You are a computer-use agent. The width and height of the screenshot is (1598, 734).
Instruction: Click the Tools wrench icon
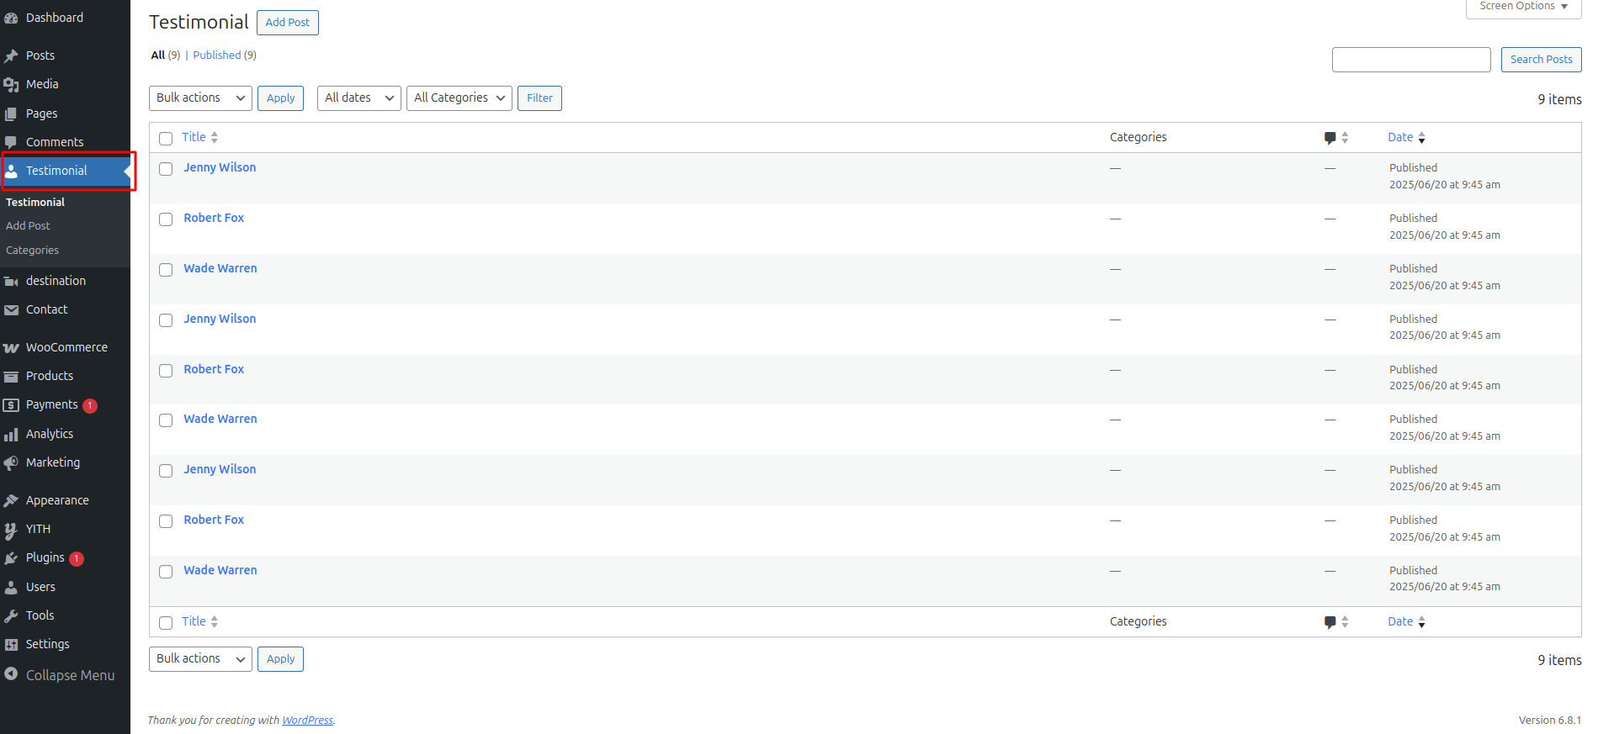[11, 616]
